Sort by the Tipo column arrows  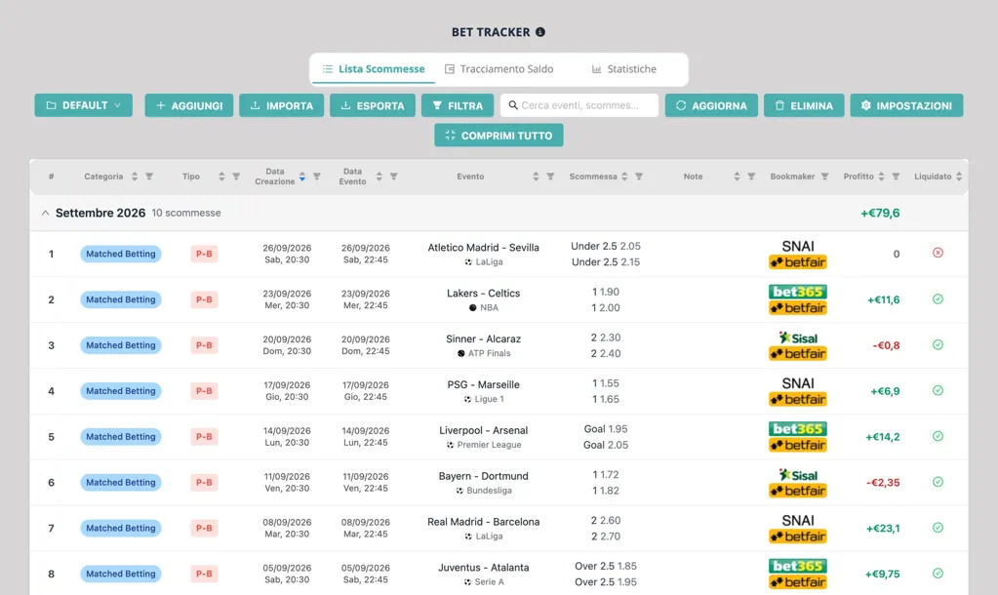point(221,177)
